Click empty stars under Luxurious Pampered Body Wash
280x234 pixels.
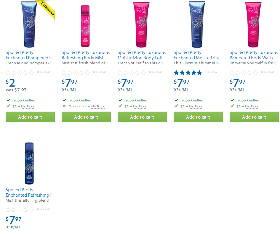[x=244, y=72]
